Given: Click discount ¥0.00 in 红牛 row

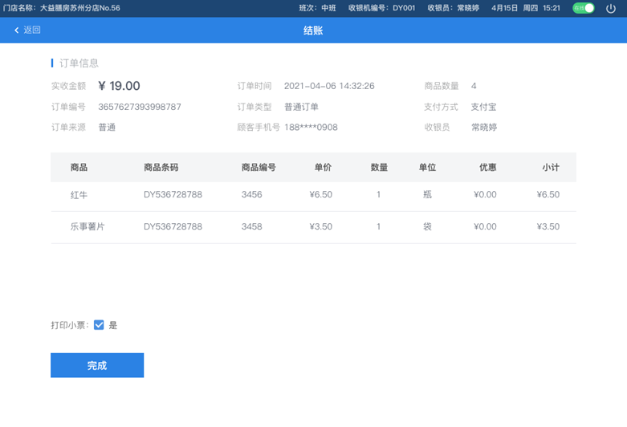Looking at the screenshot, I should click(x=485, y=195).
